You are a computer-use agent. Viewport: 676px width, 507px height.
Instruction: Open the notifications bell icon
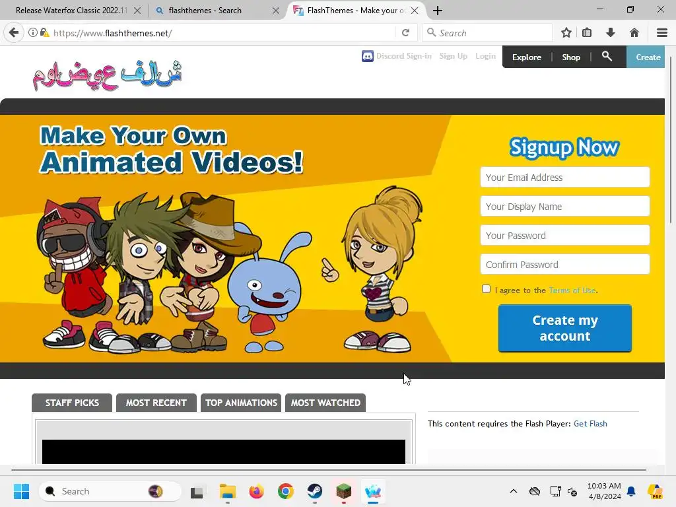631,491
